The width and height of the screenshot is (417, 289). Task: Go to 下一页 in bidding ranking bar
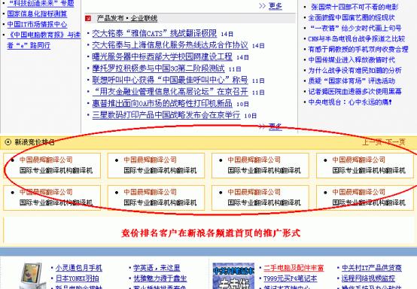395,142
